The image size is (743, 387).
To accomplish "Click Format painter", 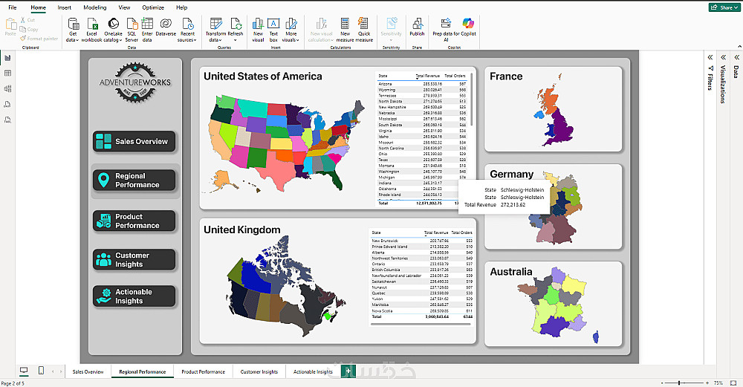I will pyautogui.click(x=39, y=39).
